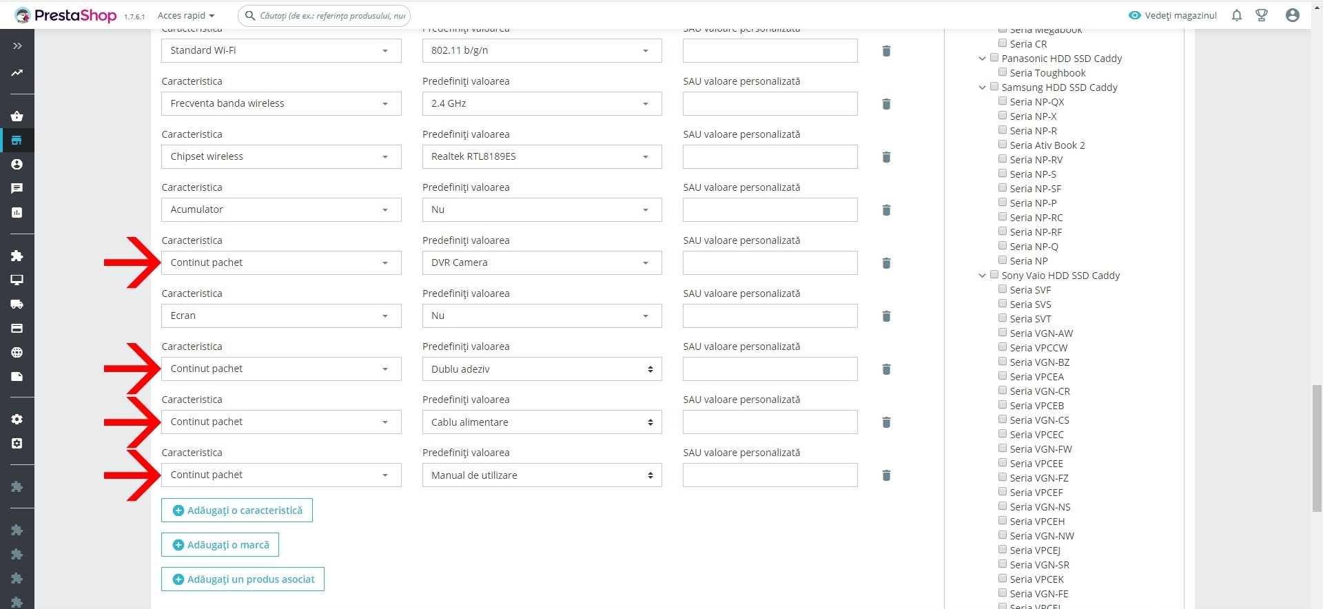Click the Adăugați o caracteristică button
This screenshot has width=1323, height=609.
click(237, 510)
